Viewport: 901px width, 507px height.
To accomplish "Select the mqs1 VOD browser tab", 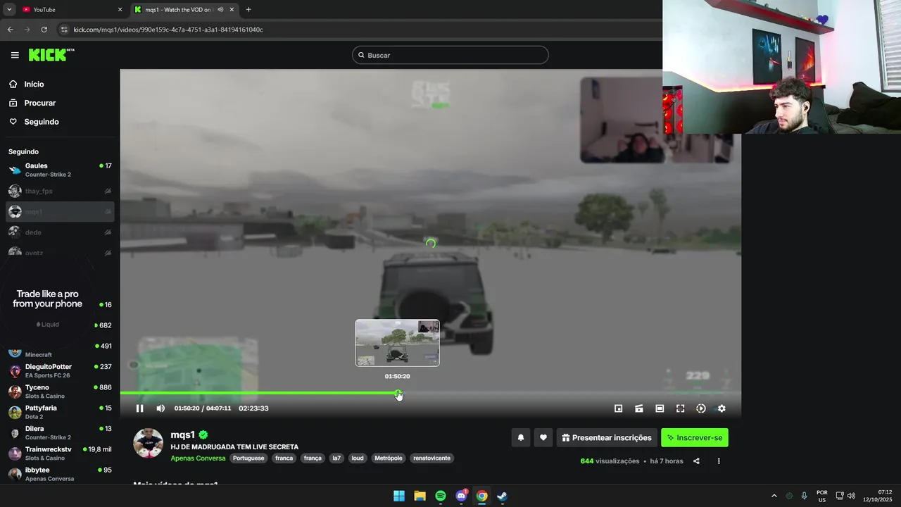I will click(x=184, y=10).
